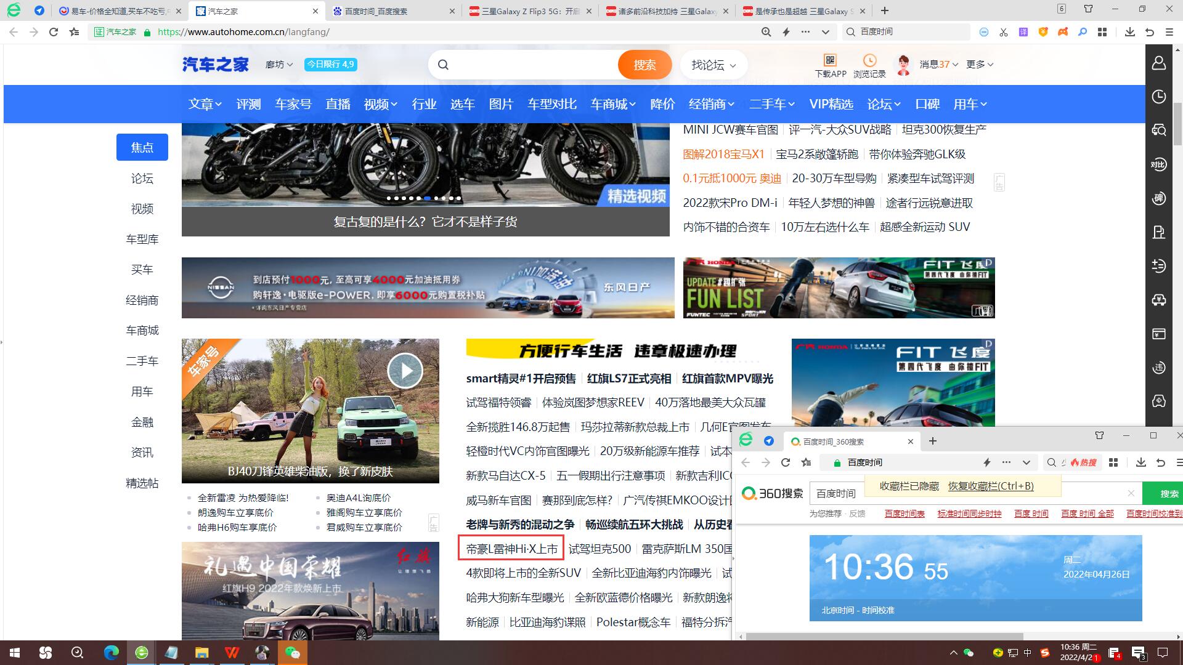Open WeChat from the taskbar
This screenshot has height=665, width=1183.
coord(292,653)
